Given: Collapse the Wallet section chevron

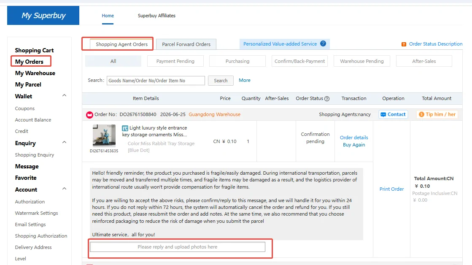Looking at the screenshot, I should tap(64, 95).
